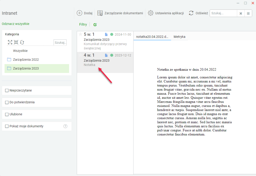Screen dimensions: 256x176
Task: Star the 5 w. 1 document
Action: (x=80, y=34)
